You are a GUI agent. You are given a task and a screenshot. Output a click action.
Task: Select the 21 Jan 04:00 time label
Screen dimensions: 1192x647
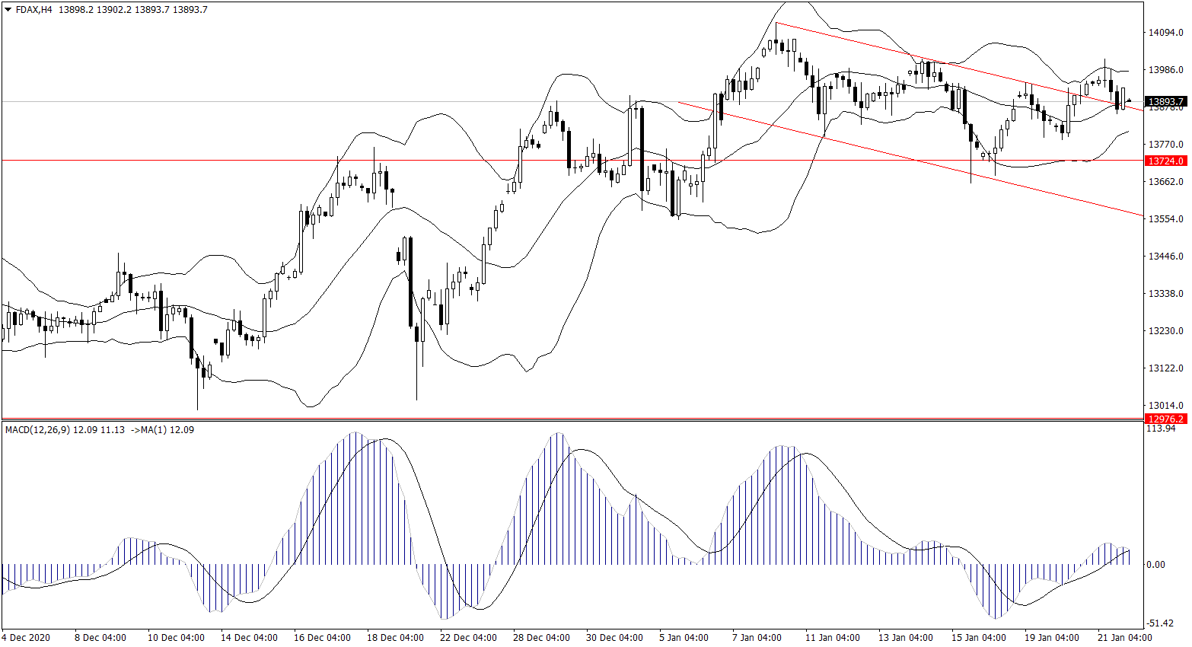[1124, 638]
